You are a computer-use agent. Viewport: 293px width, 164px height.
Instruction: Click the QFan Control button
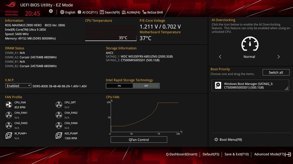(139, 140)
